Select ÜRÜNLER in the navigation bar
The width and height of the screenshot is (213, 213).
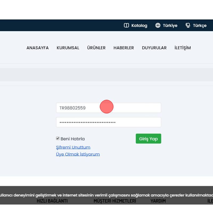pos(96,48)
